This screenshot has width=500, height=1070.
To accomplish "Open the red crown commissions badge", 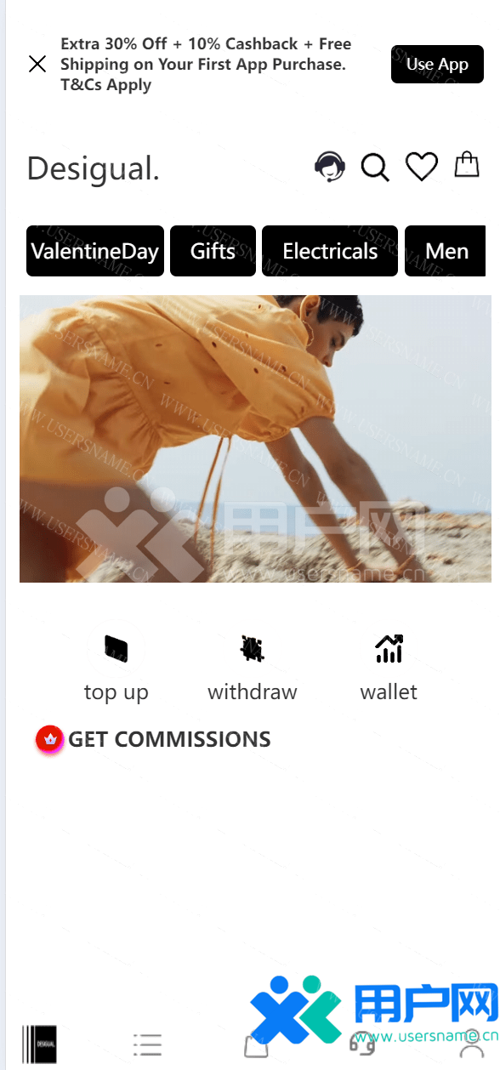I will [x=49, y=740].
